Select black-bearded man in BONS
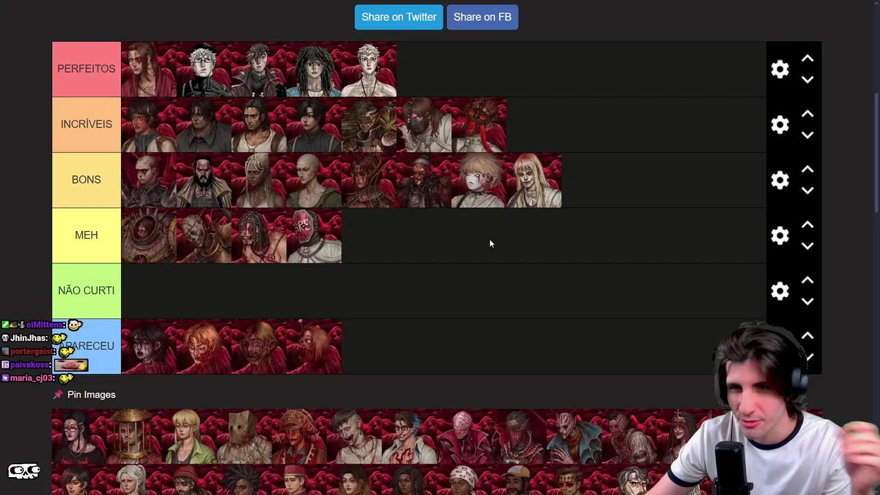Image resolution: width=880 pixels, height=495 pixels. click(203, 180)
